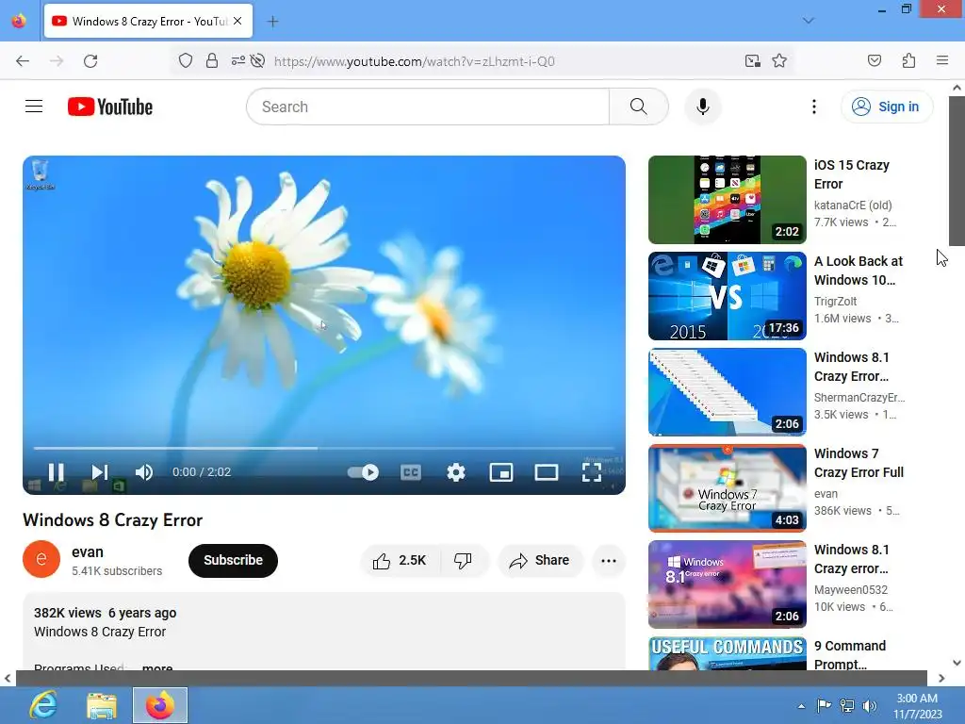Open the 2:06 video by ShermanCrazyEr
965x724 pixels.
727,391
